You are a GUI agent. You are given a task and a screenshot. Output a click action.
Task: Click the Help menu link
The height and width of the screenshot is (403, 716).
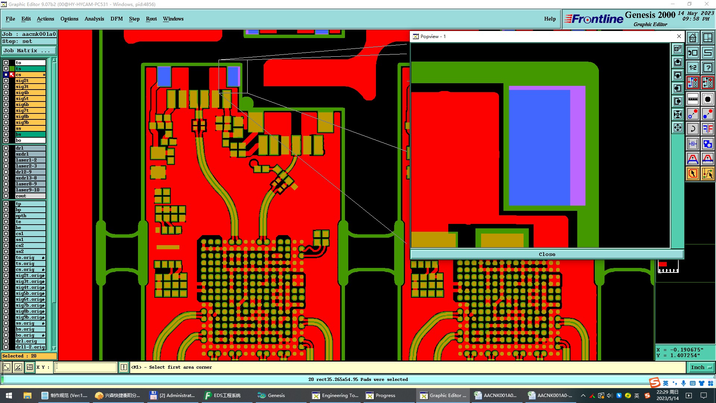tap(550, 19)
